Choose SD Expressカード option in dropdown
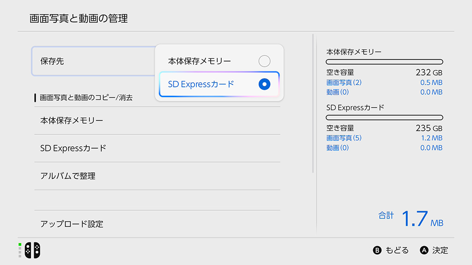 pyautogui.click(x=201, y=84)
